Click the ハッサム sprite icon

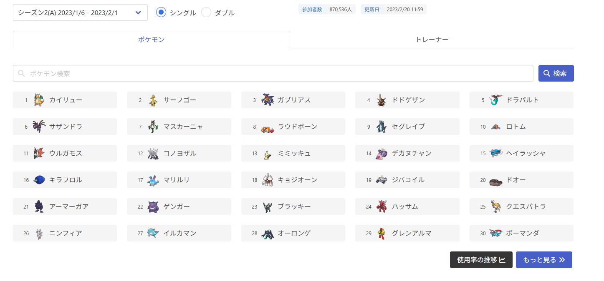(x=382, y=207)
